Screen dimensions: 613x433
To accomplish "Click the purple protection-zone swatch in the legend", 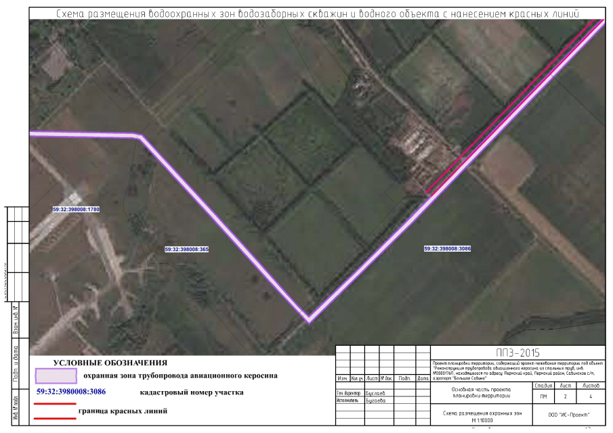I will (56, 376).
